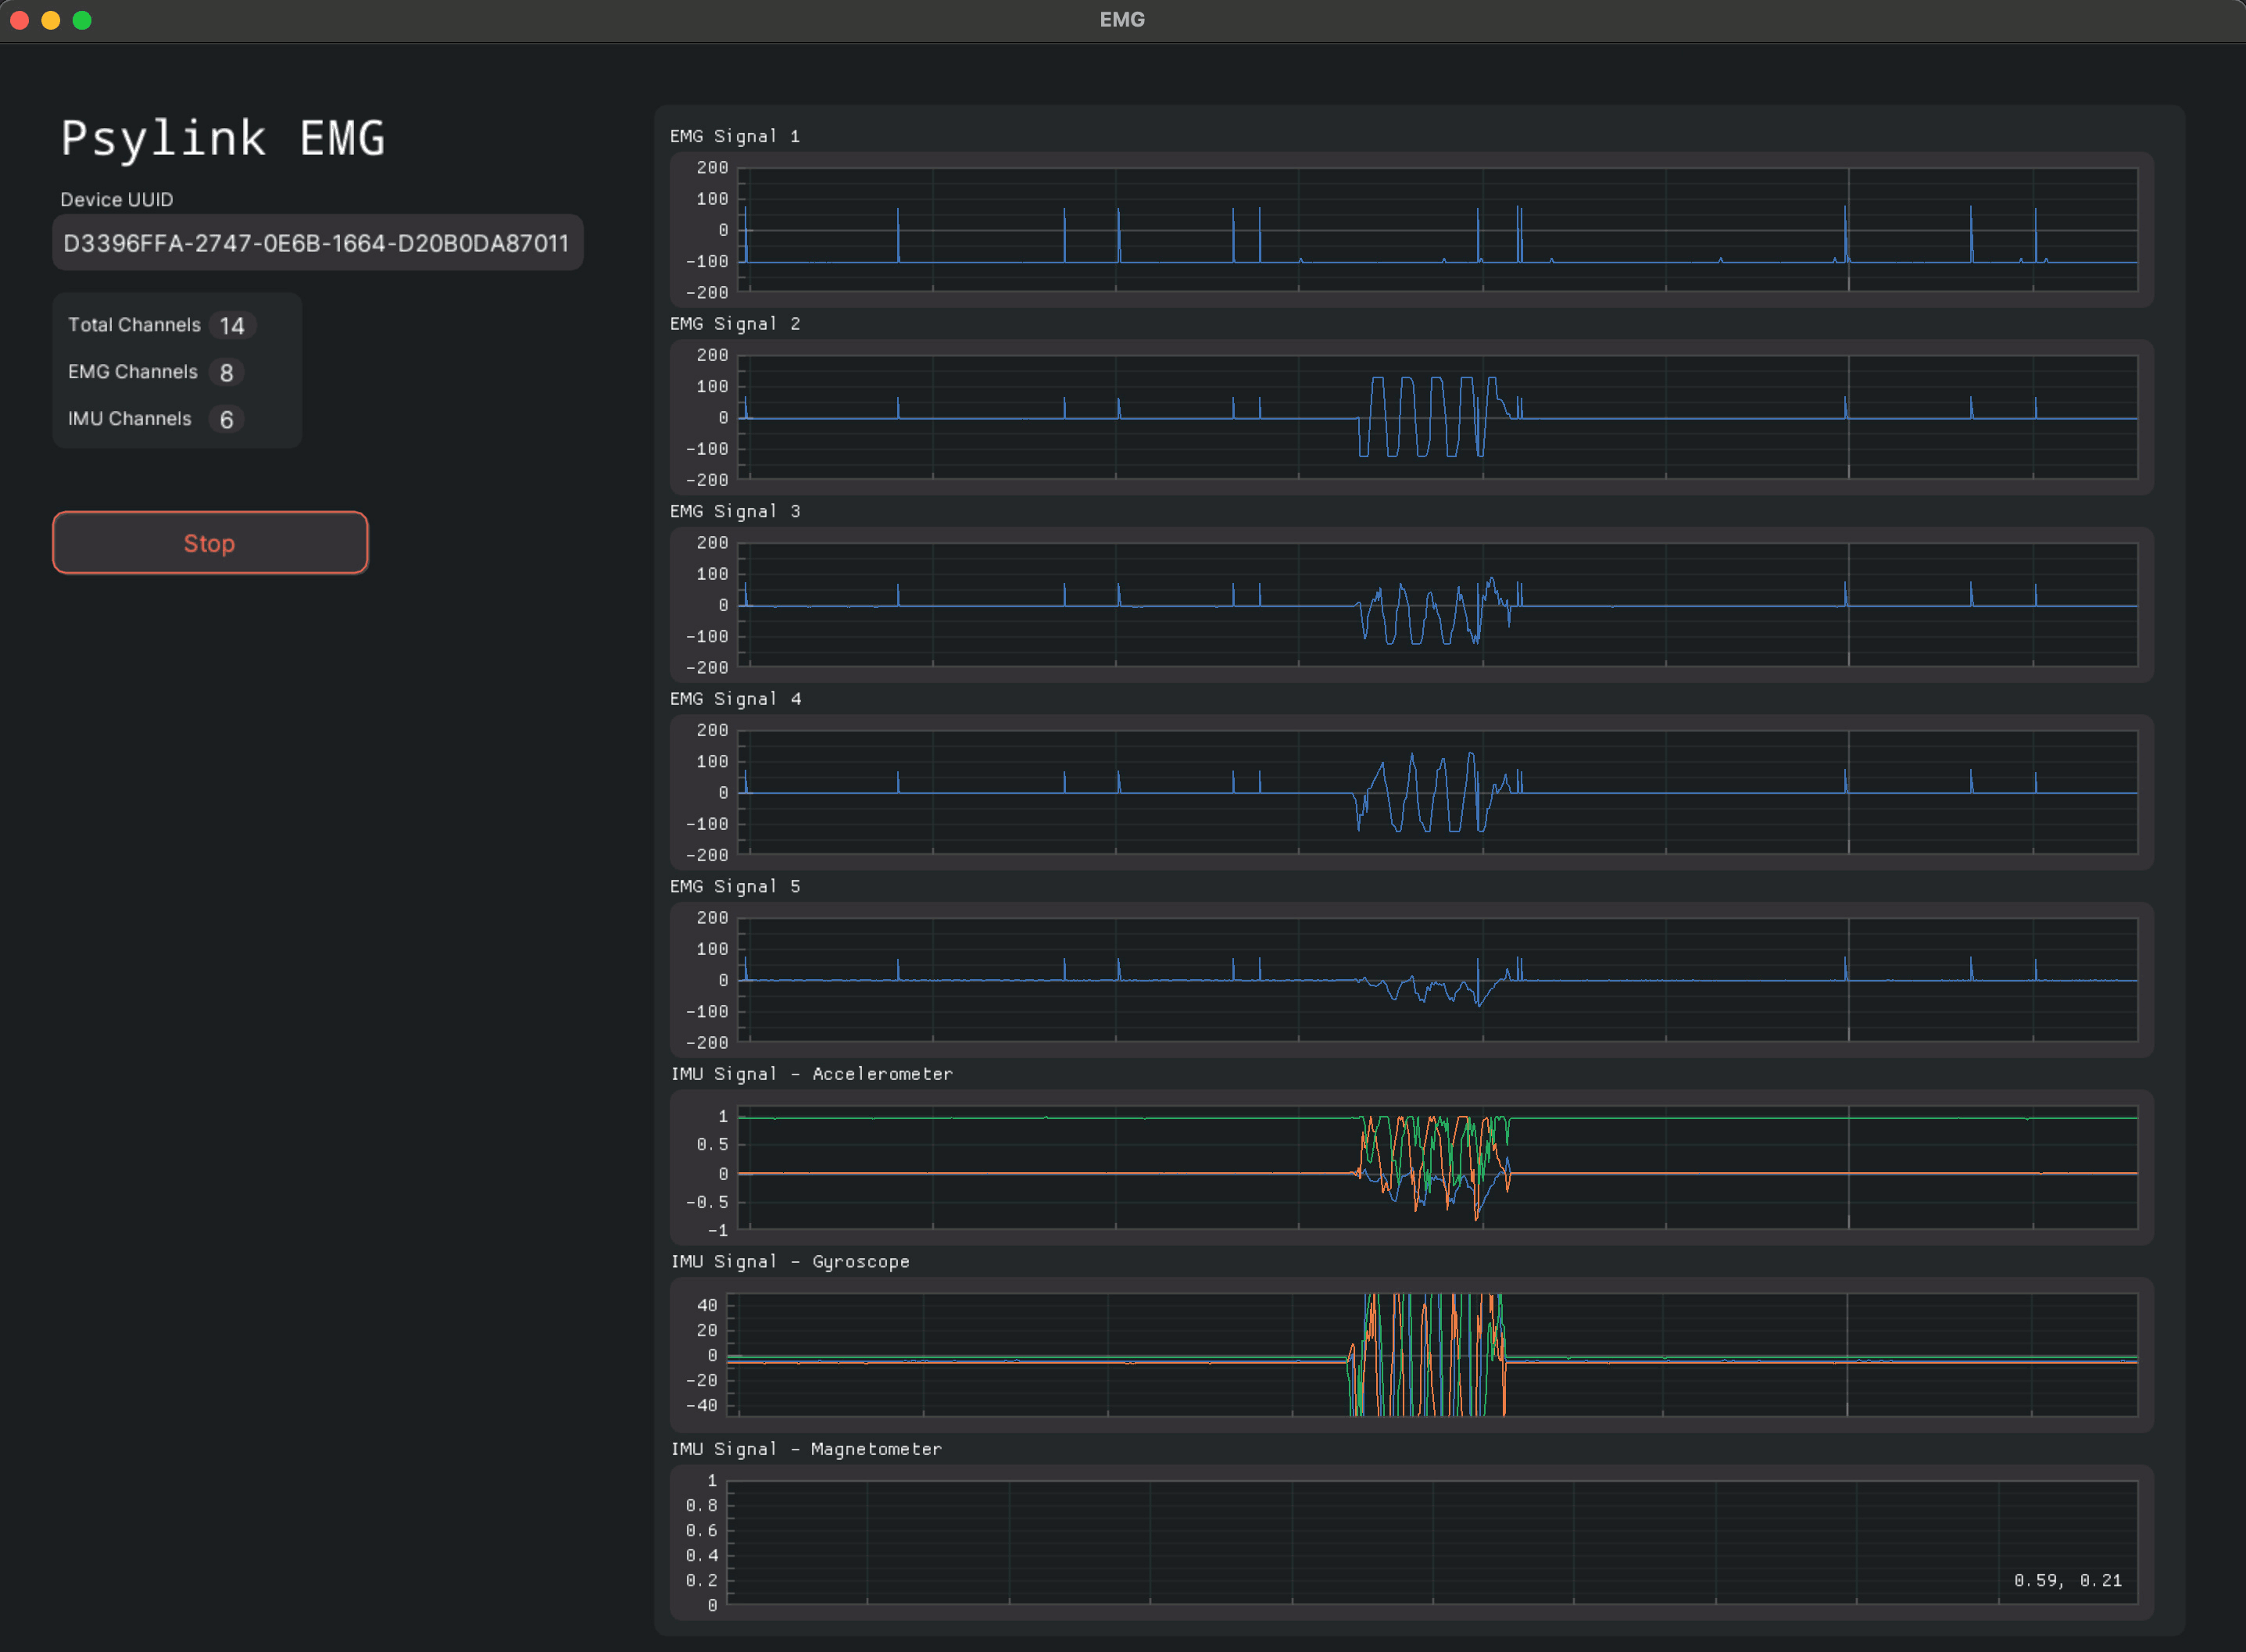Click the IMU Channels label
This screenshot has height=1652, width=2246.
130,419
